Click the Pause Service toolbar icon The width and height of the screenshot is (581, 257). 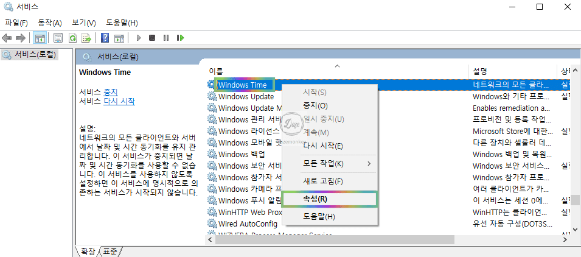pos(166,38)
